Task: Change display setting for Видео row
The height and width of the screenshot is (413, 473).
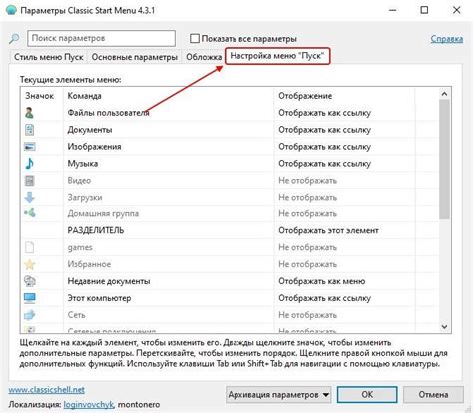Action: pyautogui.click(x=307, y=181)
